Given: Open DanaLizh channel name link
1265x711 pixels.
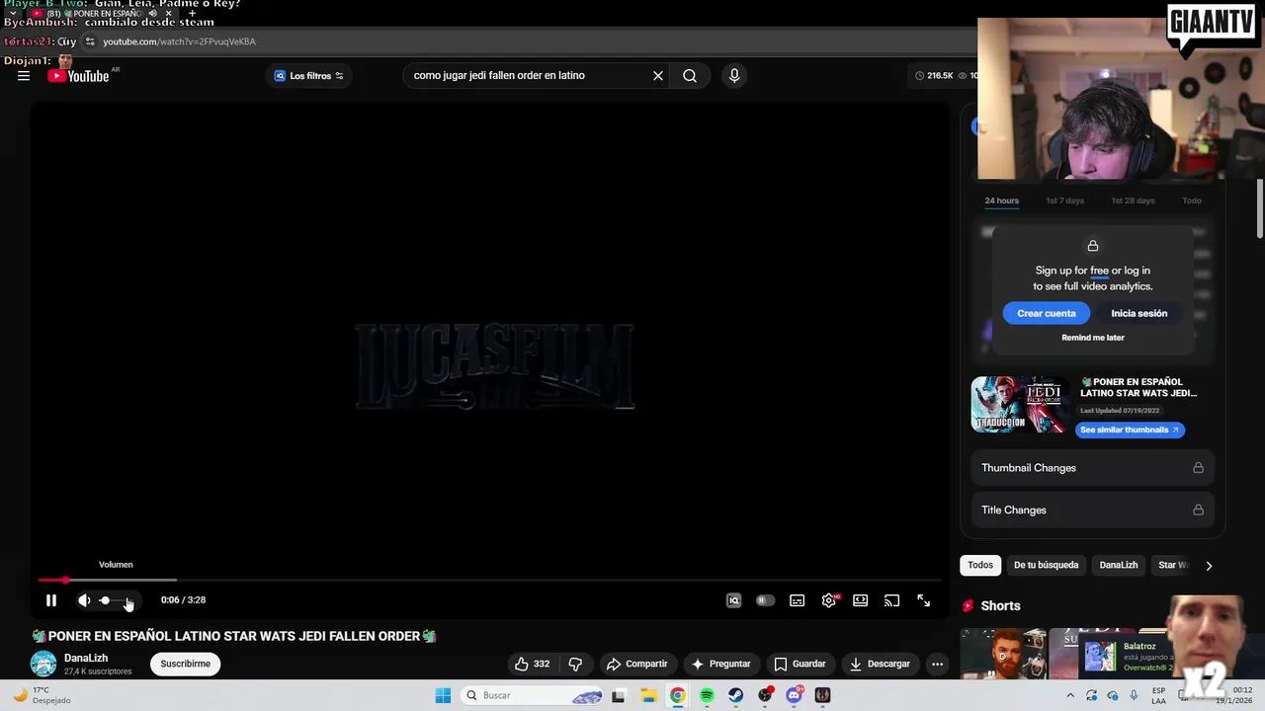Looking at the screenshot, I should click(x=86, y=658).
